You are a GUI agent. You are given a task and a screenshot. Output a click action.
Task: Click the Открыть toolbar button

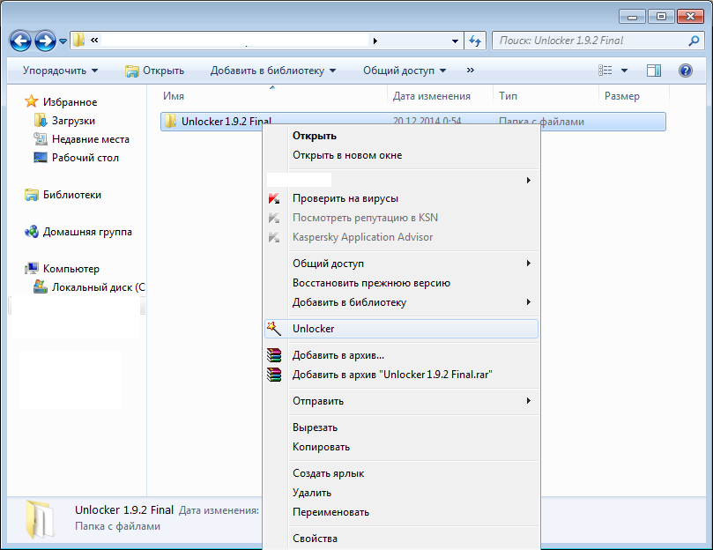coord(154,71)
